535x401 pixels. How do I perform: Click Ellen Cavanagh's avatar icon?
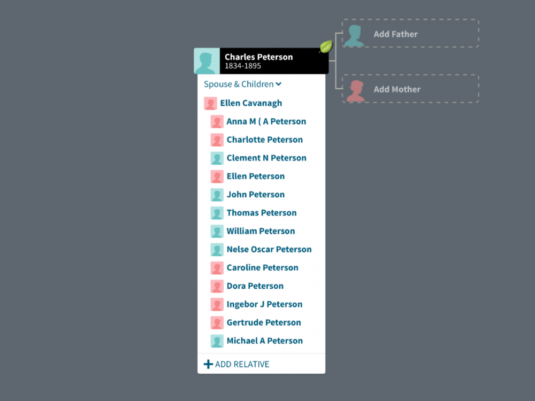(x=210, y=103)
